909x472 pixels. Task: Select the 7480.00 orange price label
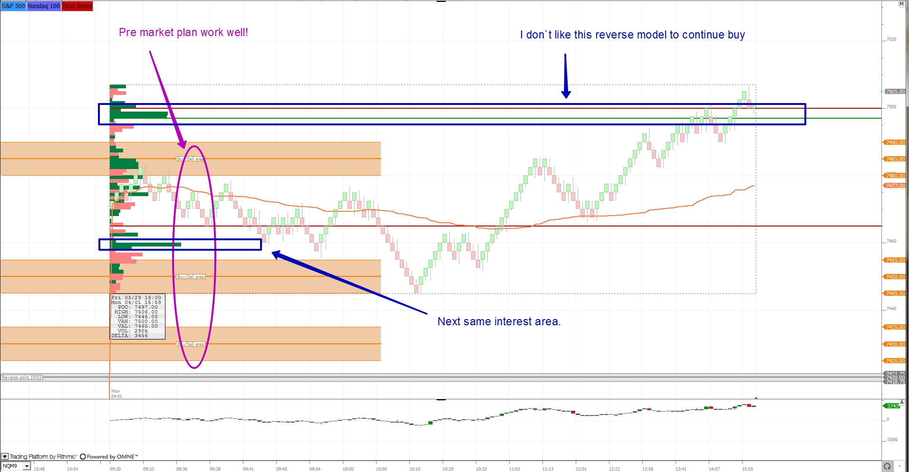coord(895,176)
